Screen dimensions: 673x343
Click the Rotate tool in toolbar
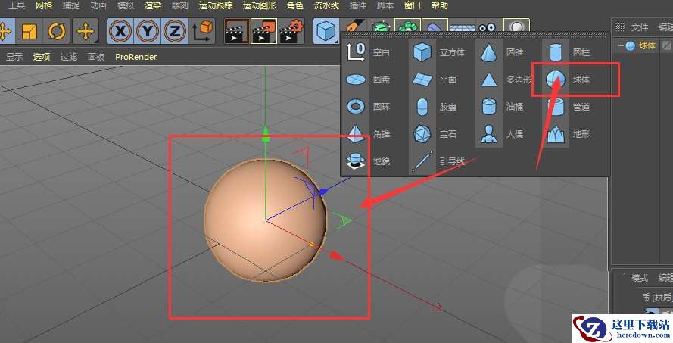(57, 32)
